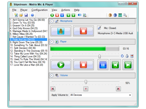Click the blue disc toolbar icon
This screenshot has height=109, width=146.
click(x=115, y=15)
